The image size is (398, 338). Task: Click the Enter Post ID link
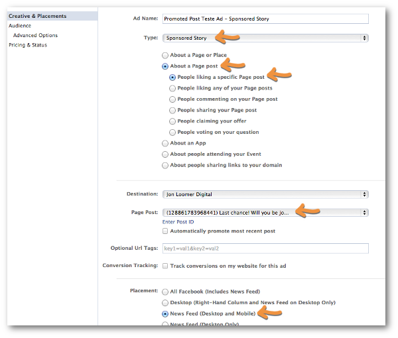click(x=178, y=222)
